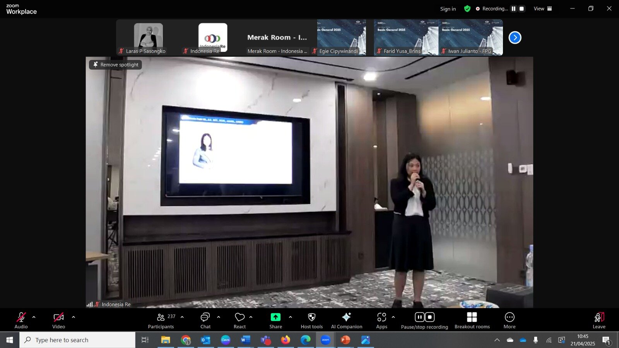The width and height of the screenshot is (619, 348).
Task: Open the View layout menu
Action: pos(542,9)
